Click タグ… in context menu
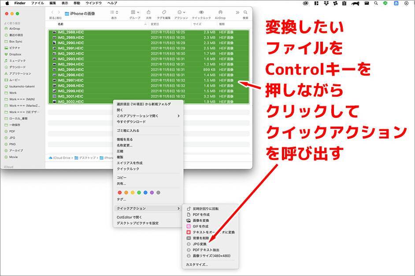This screenshot has width=415, height=276. (x=122, y=199)
